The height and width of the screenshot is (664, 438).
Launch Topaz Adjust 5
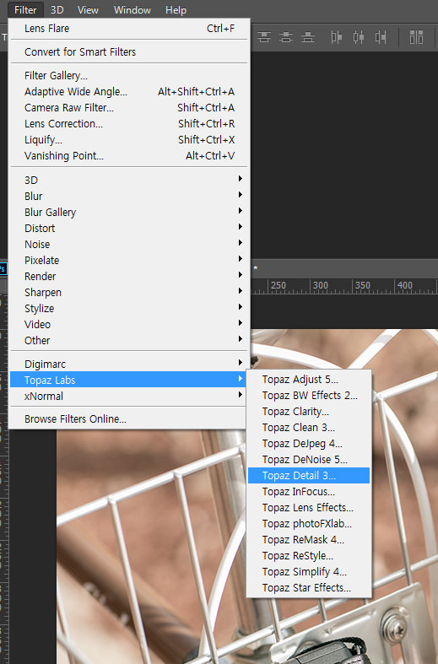pyautogui.click(x=309, y=380)
